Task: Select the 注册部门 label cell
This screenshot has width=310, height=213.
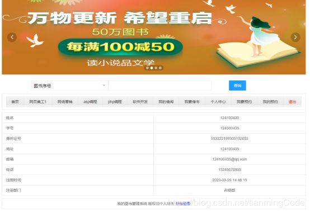Action: pos(78,191)
